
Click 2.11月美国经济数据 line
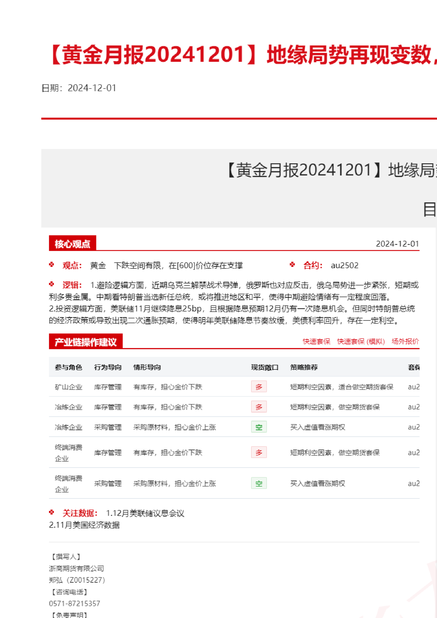(84, 525)
